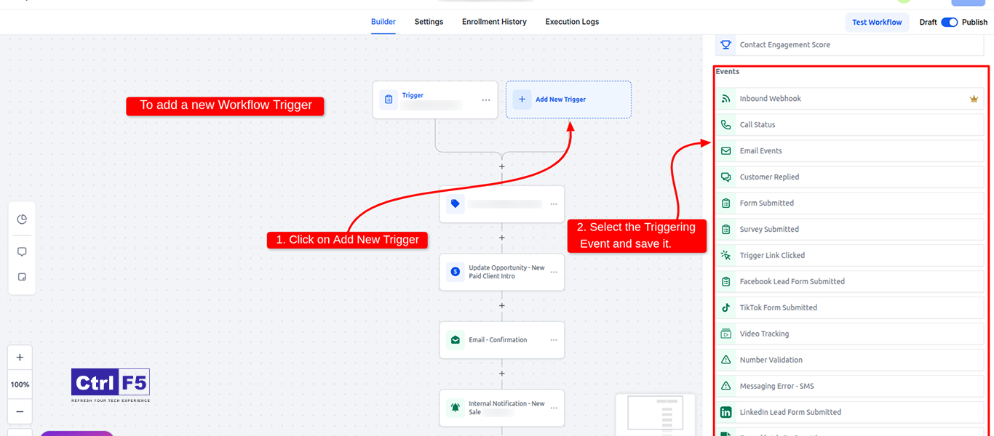Viewport: 994px width, 436px height.
Task: Click the Add New Trigger button
Action: (568, 99)
